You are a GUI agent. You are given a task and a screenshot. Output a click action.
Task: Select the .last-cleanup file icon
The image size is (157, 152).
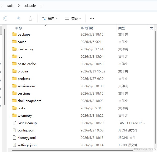14,123
